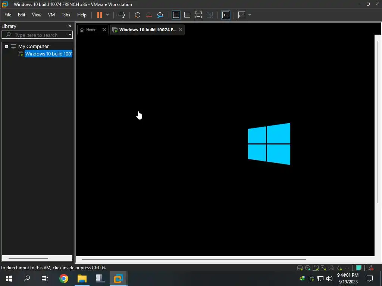Screen dimensions: 382x286
Task: Click the VMware Workstation taskbar icon
Action: [118, 279]
